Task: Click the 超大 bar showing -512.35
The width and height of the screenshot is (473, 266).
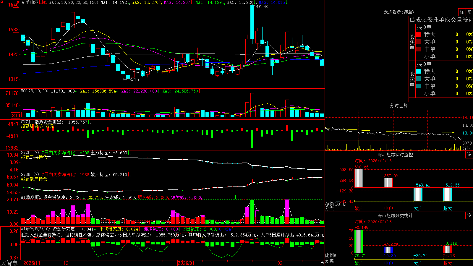Action: pos(448,194)
